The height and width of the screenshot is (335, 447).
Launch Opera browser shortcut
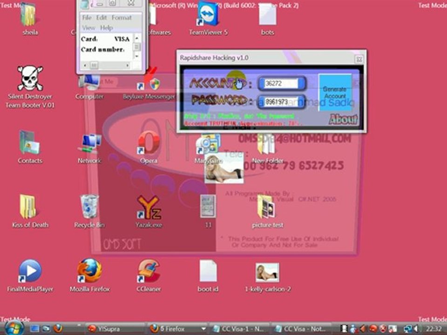[x=149, y=147]
